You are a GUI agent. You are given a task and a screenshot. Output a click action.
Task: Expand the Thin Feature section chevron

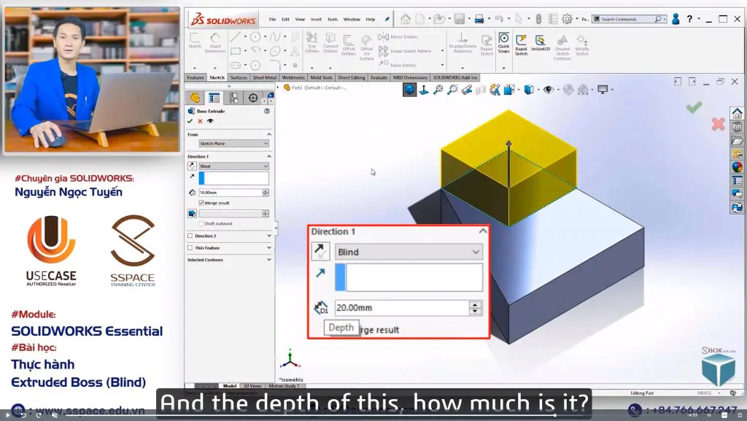point(268,247)
